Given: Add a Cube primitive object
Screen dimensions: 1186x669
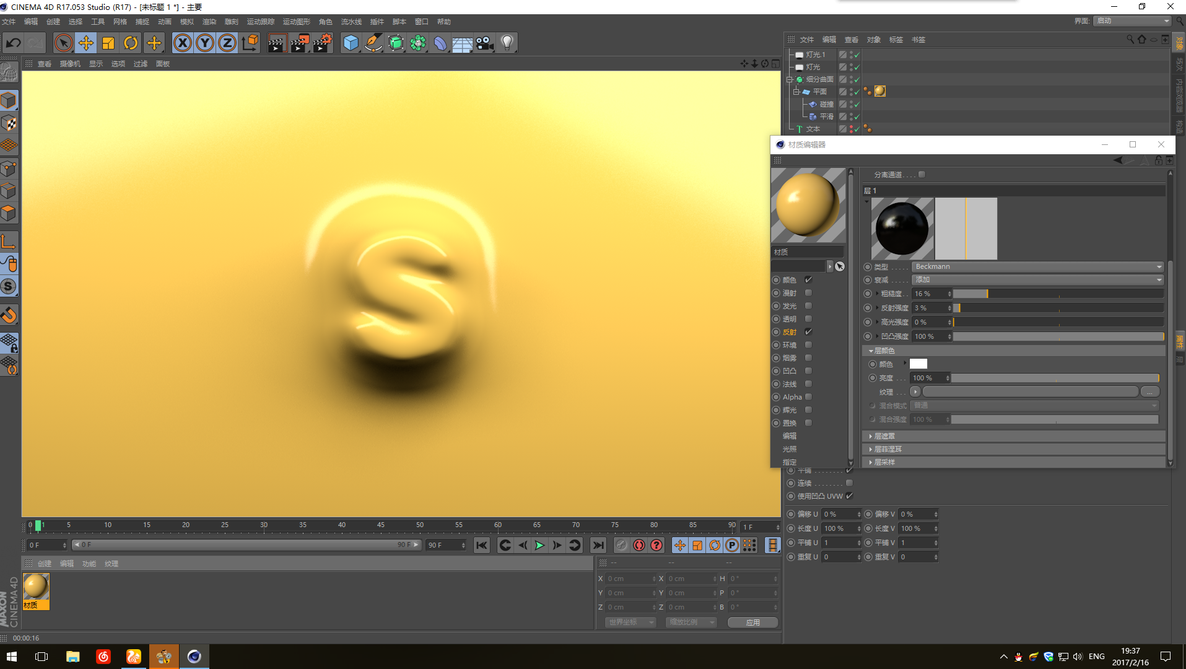Looking at the screenshot, I should point(351,43).
